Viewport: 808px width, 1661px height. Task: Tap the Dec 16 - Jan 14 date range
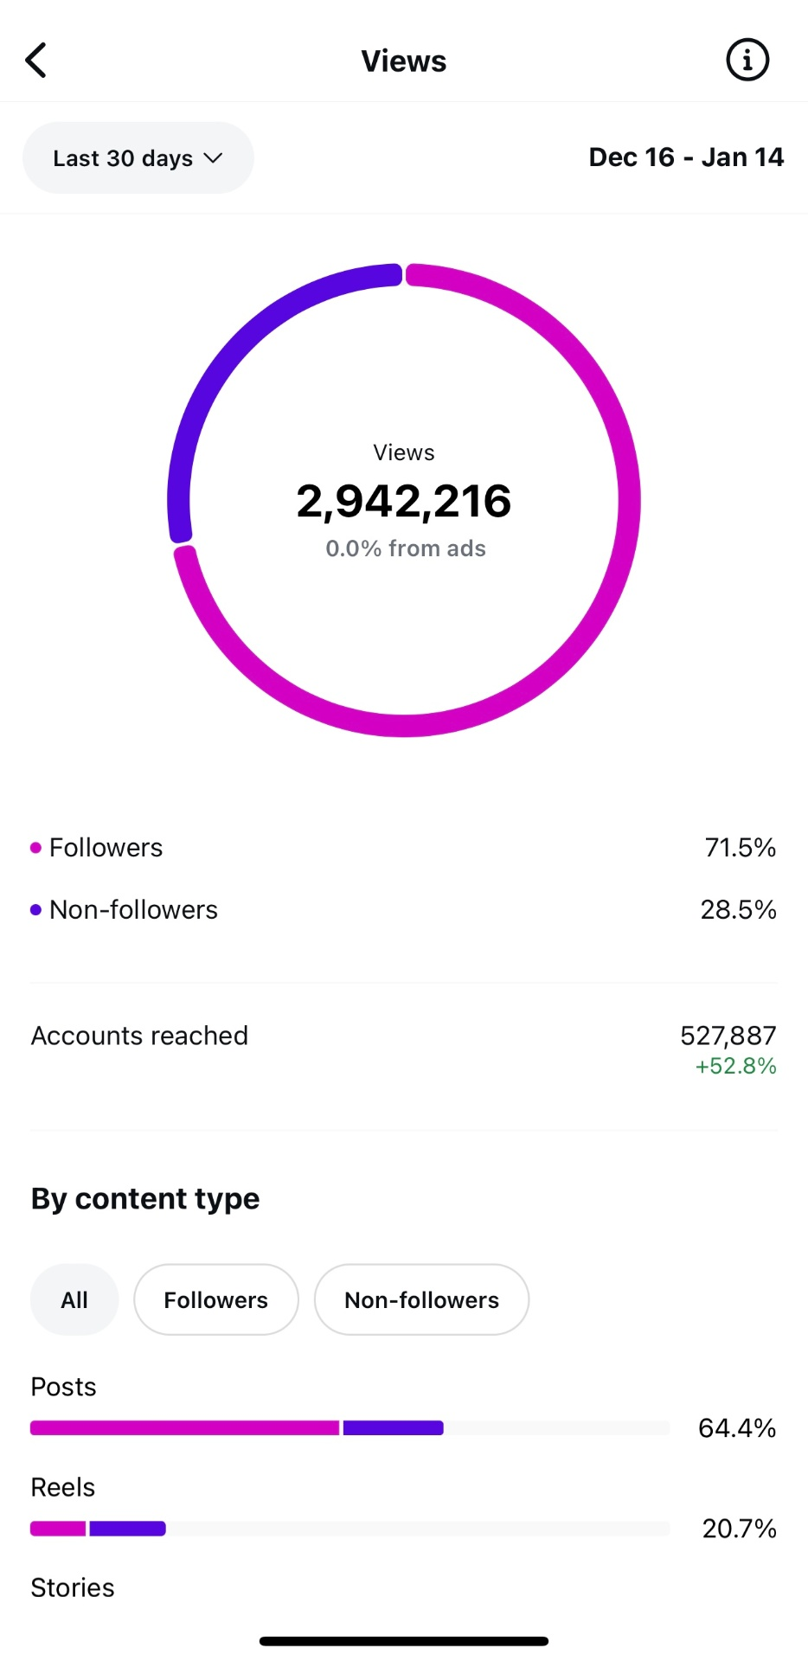pos(685,157)
